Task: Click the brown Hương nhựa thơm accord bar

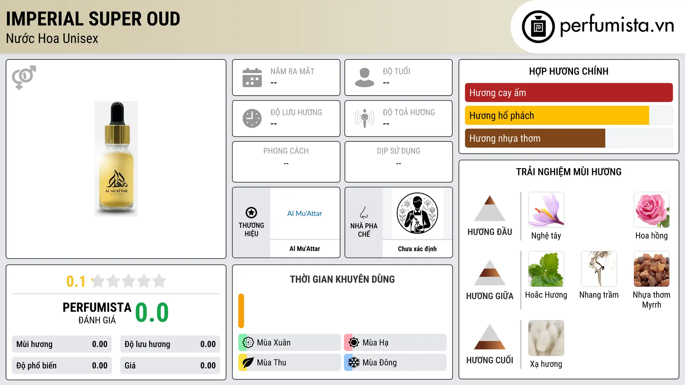Action: (535, 138)
